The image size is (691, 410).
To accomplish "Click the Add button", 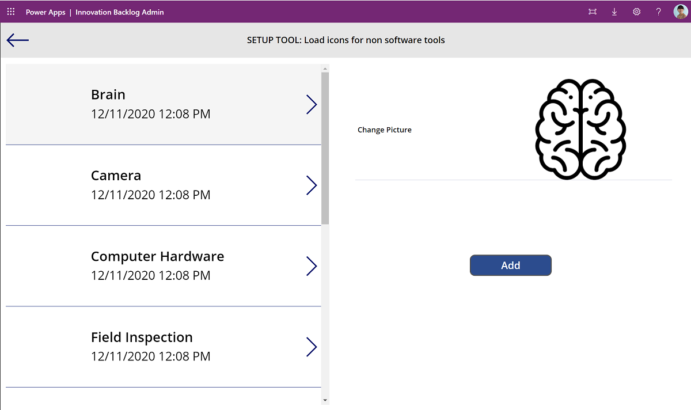I will click(510, 265).
